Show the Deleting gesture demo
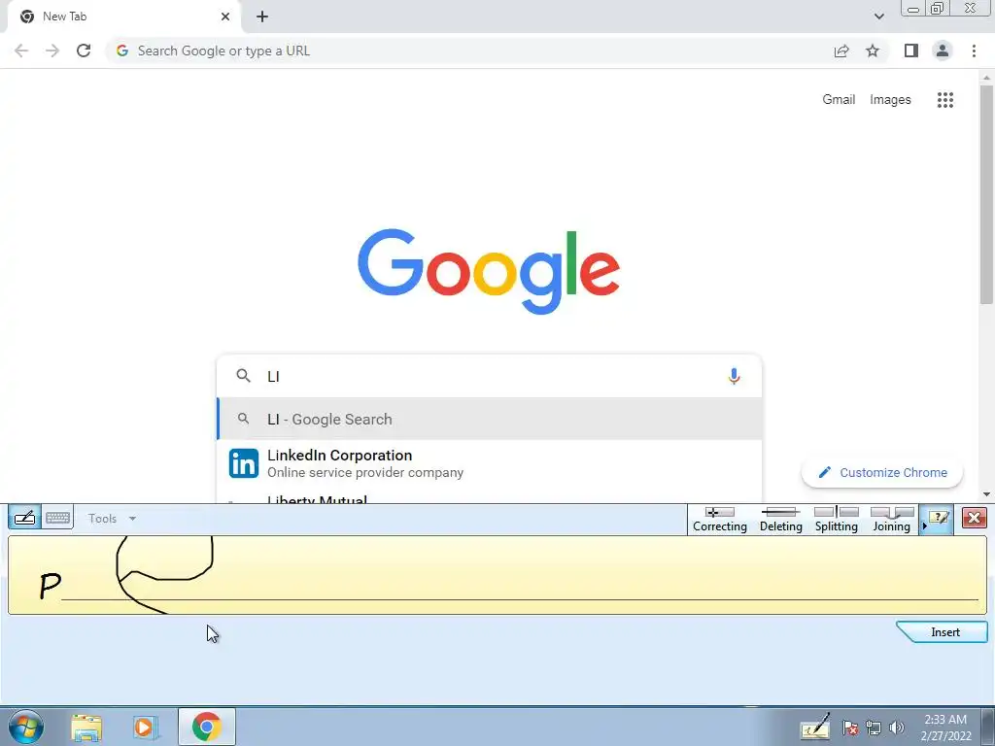The width and height of the screenshot is (995, 746). (x=780, y=520)
